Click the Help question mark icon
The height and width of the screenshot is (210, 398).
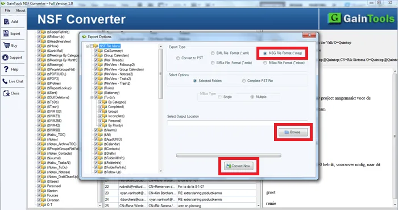6,69
